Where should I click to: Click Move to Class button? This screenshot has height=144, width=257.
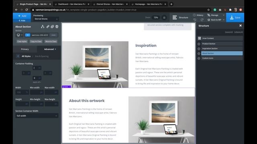(x=51, y=42)
